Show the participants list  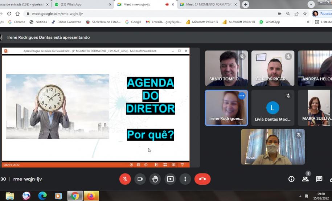coord(305,179)
